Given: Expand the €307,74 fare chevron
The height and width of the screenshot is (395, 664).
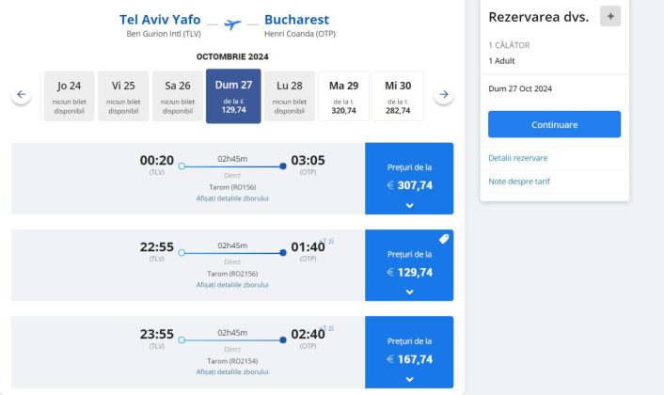Looking at the screenshot, I should point(409,205).
